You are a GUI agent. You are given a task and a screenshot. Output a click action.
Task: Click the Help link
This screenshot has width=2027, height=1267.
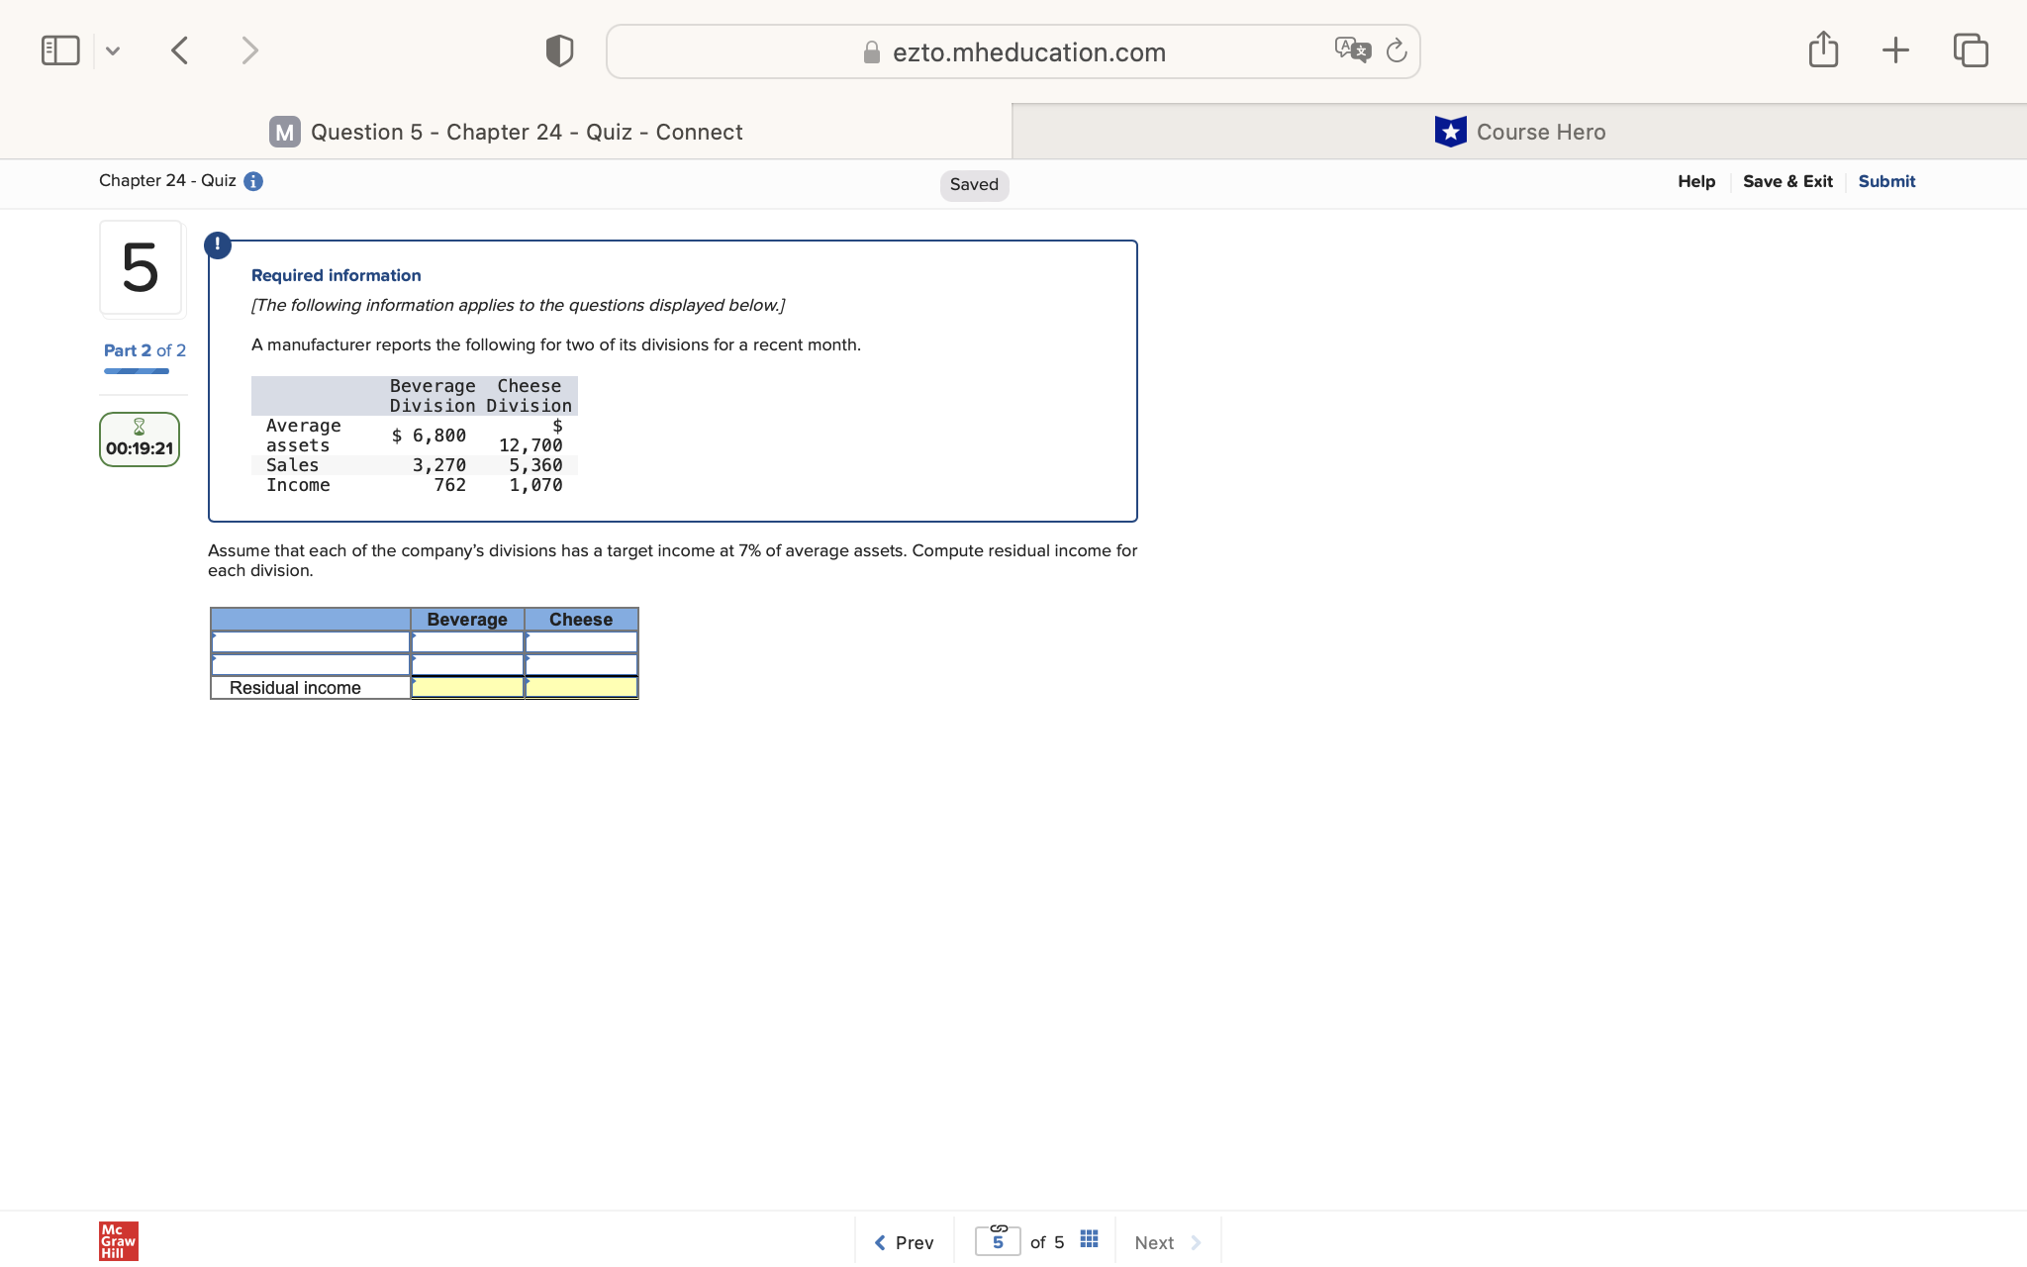1695,181
